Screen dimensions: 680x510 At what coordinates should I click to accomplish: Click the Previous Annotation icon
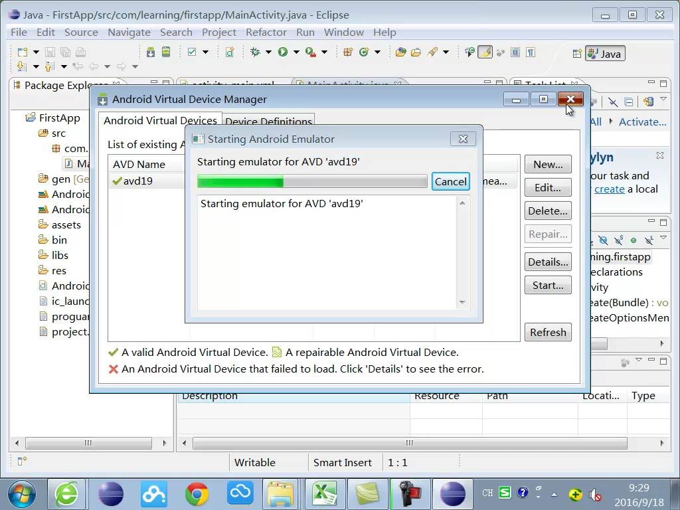pyautogui.click(x=49, y=66)
